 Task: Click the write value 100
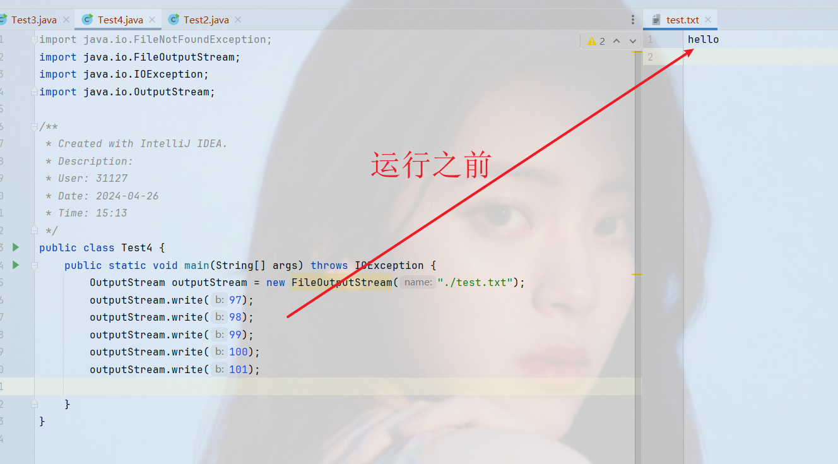[238, 352]
